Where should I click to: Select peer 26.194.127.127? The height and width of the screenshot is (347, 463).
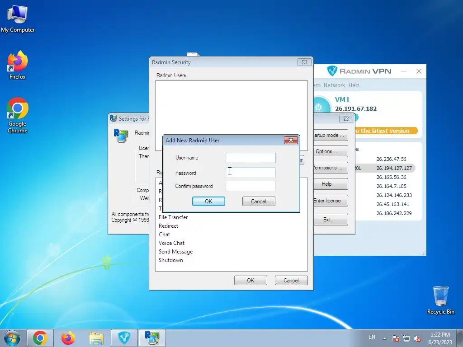pos(394,168)
